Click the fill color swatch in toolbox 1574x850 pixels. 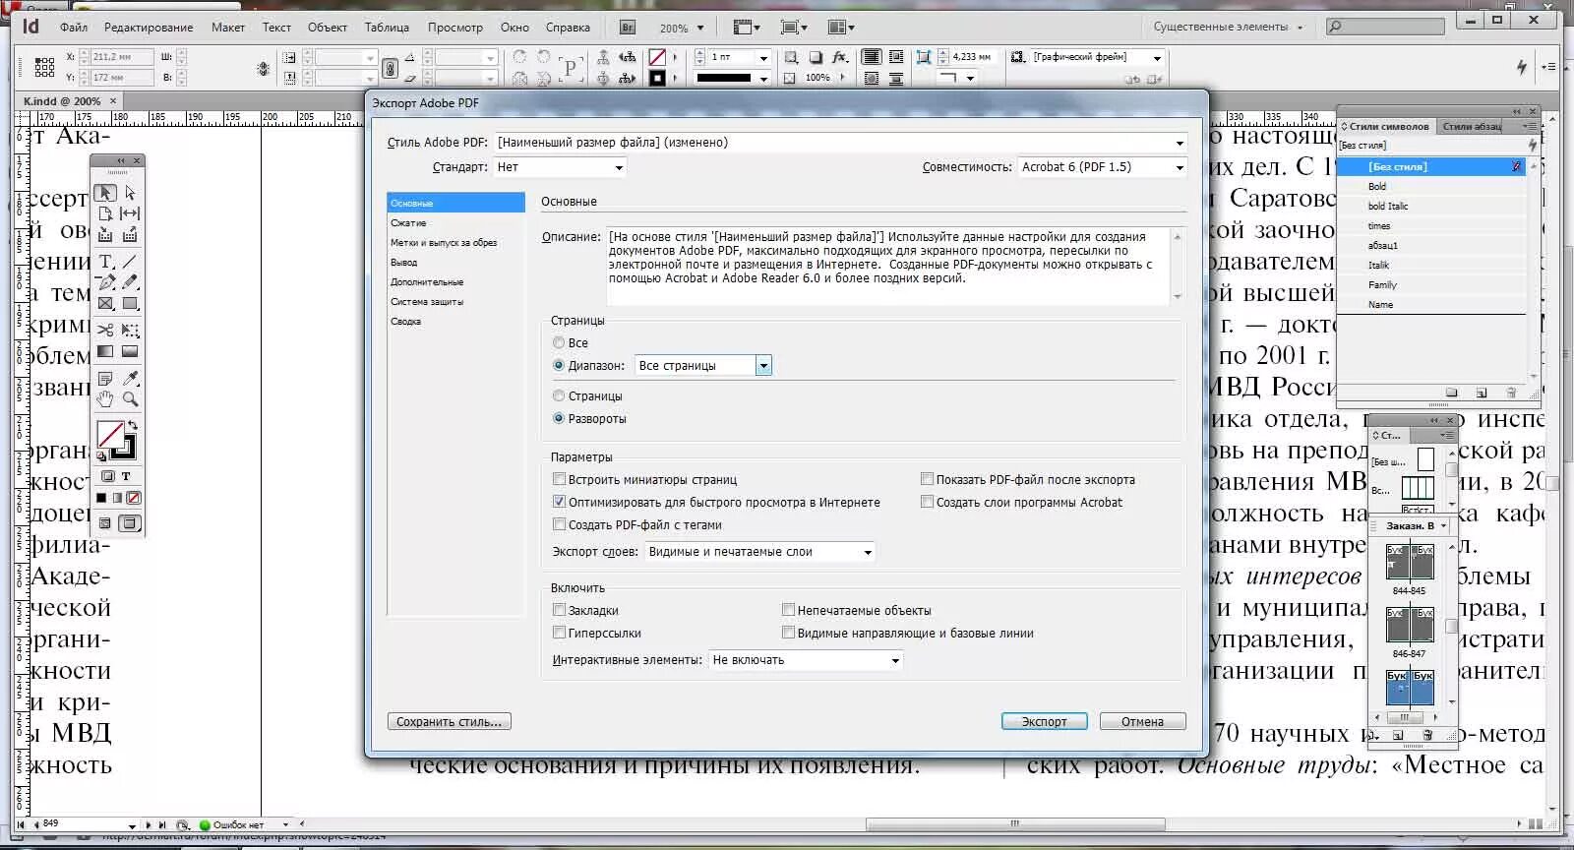coord(110,434)
